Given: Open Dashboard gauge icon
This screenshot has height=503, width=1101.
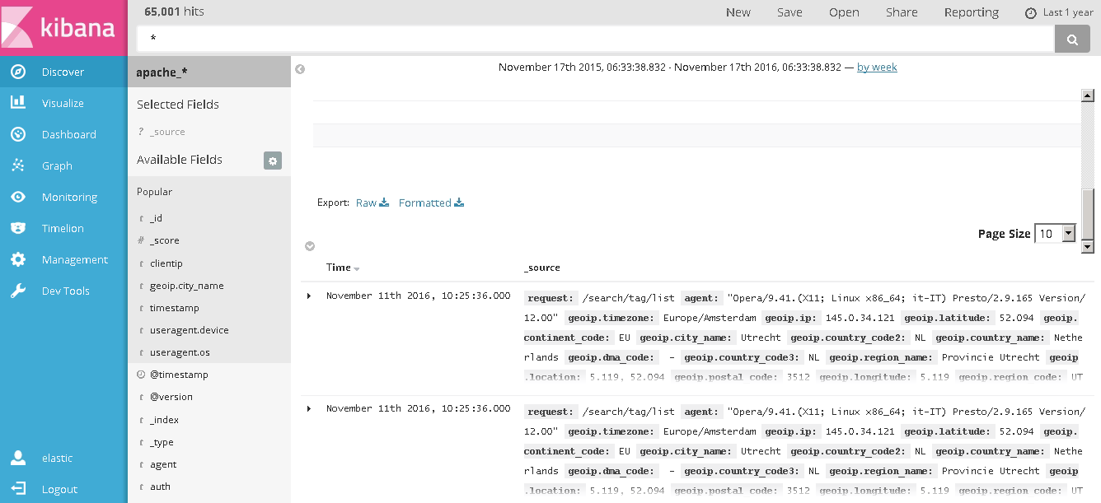Looking at the screenshot, I should point(18,134).
